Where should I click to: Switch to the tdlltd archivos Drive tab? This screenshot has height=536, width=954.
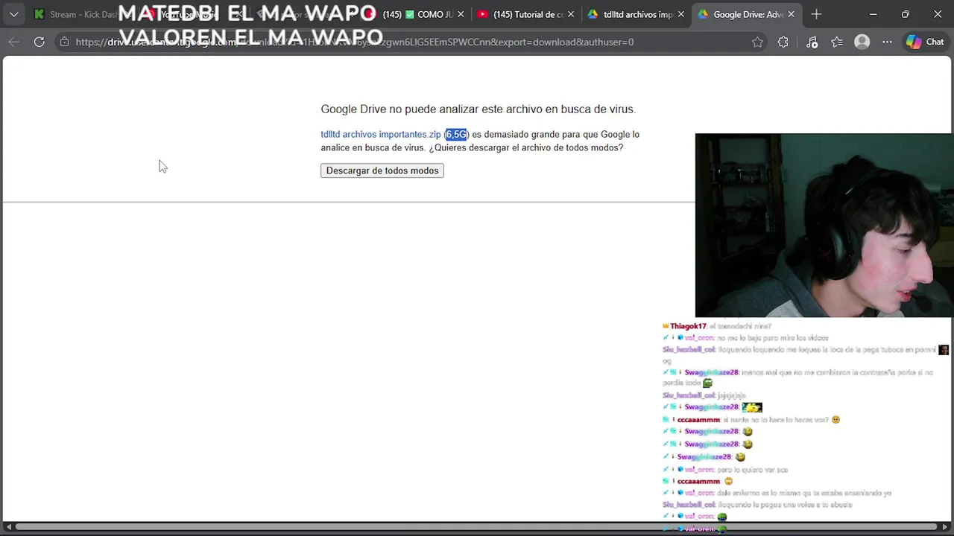pos(637,14)
